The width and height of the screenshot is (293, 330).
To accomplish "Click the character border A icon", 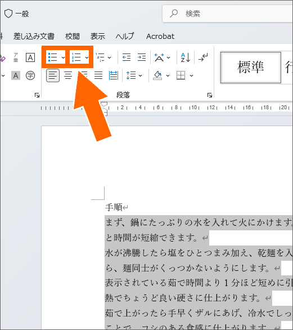I will click(x=30, y=57).
